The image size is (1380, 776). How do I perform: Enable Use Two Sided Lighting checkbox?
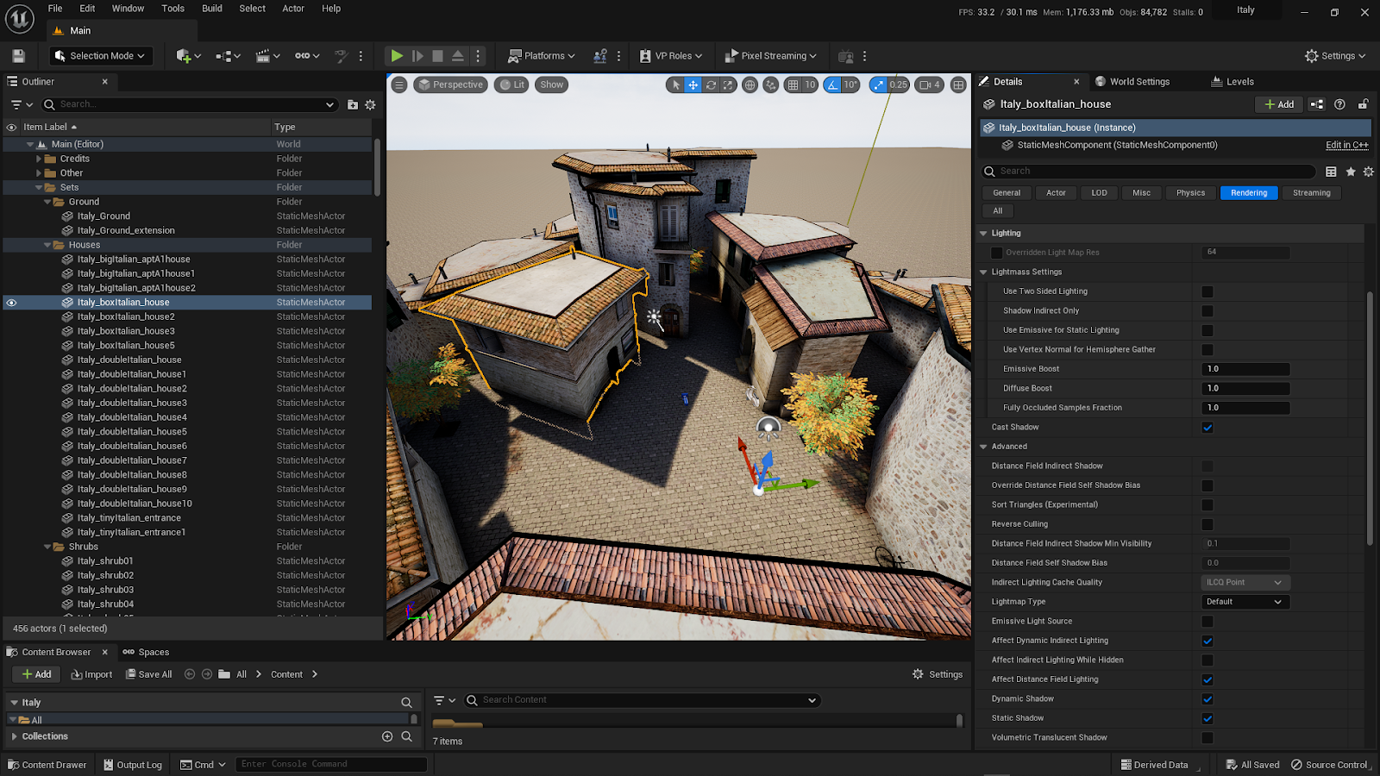[x=1207, y=291]
